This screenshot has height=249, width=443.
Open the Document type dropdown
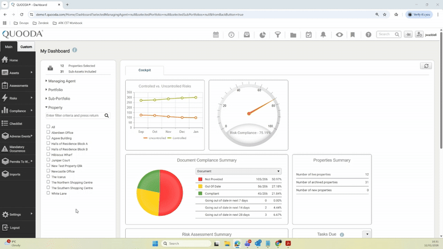[239, 171]
